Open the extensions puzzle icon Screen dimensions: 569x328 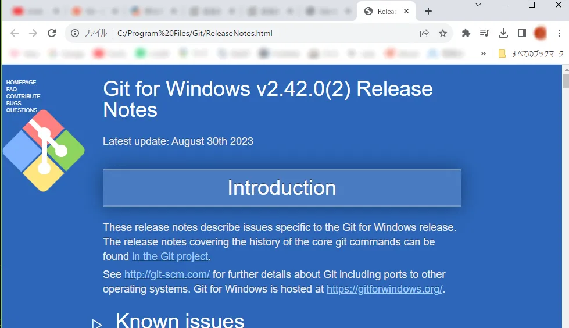[466, 33]
